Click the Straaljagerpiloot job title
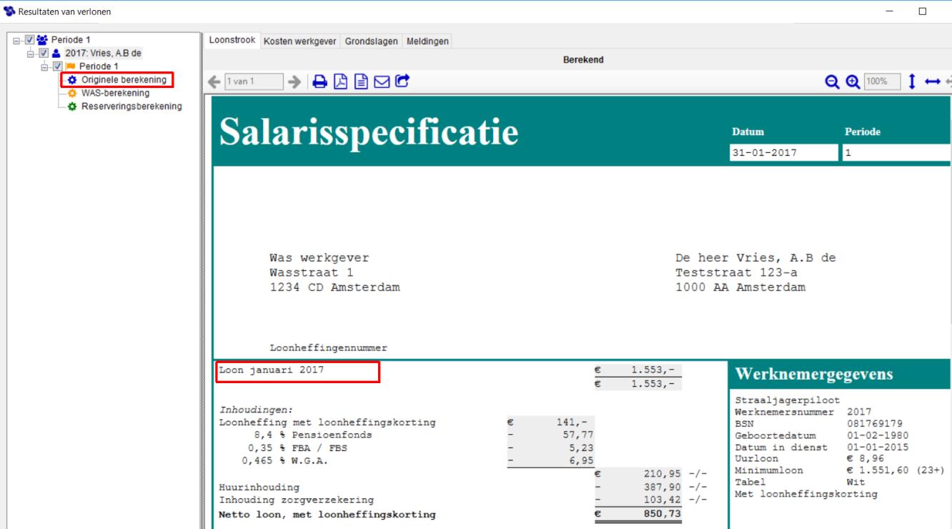This screenshot has width=952, height=529. coord(788,400)
